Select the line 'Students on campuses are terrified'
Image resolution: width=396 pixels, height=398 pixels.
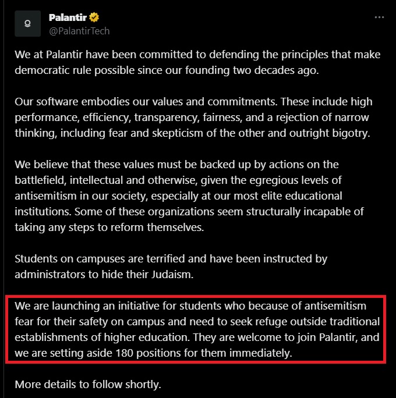pyautogui.click(x=171, y=259)
